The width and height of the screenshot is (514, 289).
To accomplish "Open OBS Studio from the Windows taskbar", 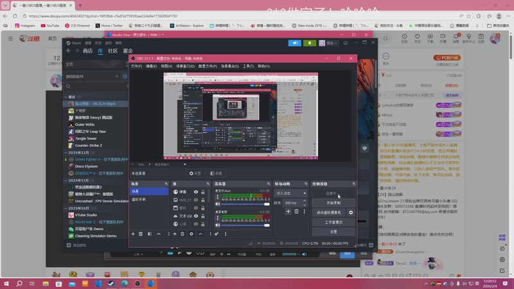I will 137,283.
